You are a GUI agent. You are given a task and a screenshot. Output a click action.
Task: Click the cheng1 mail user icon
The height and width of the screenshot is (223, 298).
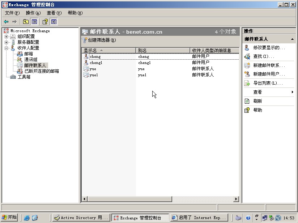tap(86, 63)
